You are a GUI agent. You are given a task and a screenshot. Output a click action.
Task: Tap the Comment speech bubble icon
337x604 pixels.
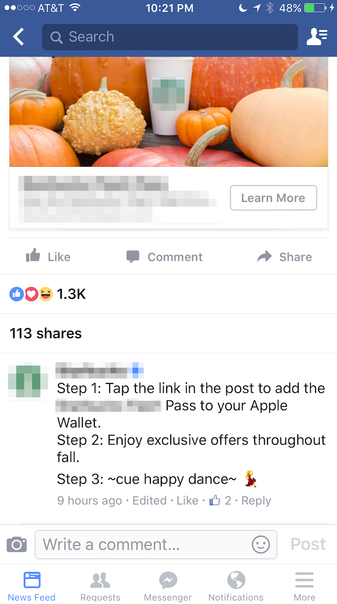click(133, 257)
